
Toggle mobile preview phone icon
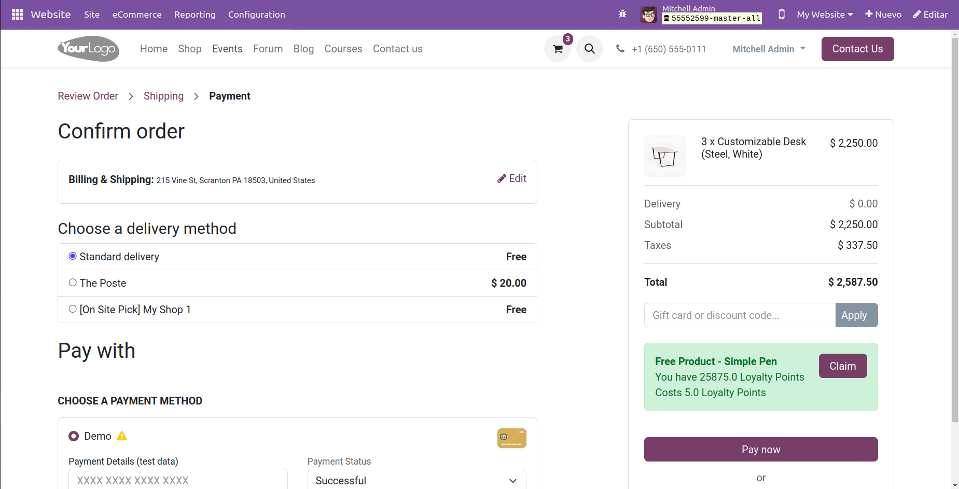(781, 15)
